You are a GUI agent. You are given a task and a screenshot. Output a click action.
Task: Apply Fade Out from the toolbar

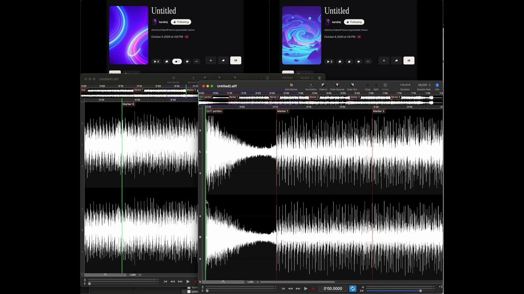click(x=352, y=85)
